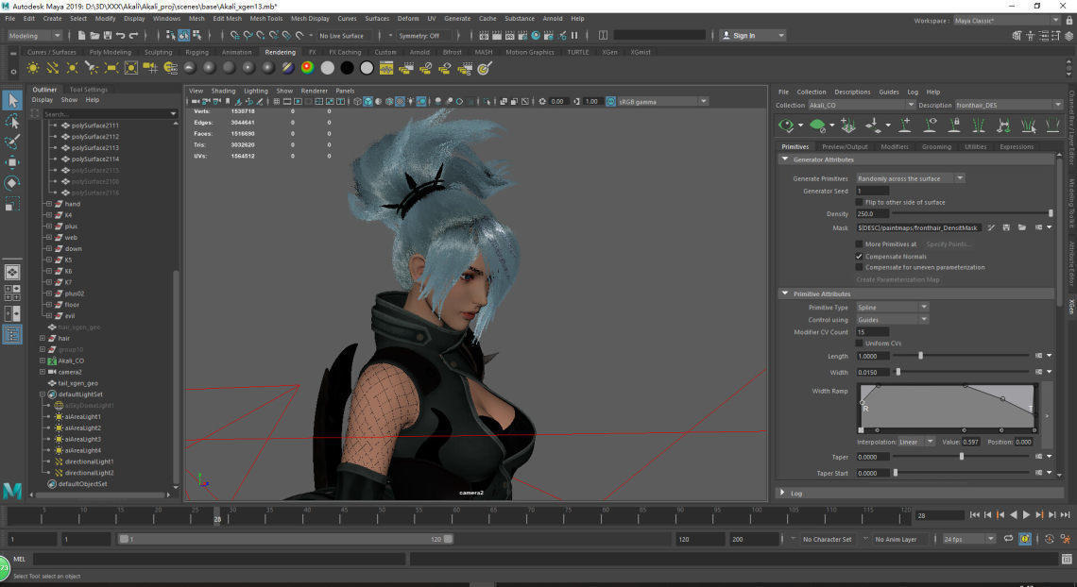
Task: Switch to the Preview/Output tab
Action: (845, 147)
